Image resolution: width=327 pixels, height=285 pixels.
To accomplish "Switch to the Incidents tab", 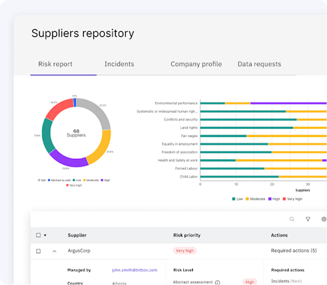I will [x=119, y=64].
